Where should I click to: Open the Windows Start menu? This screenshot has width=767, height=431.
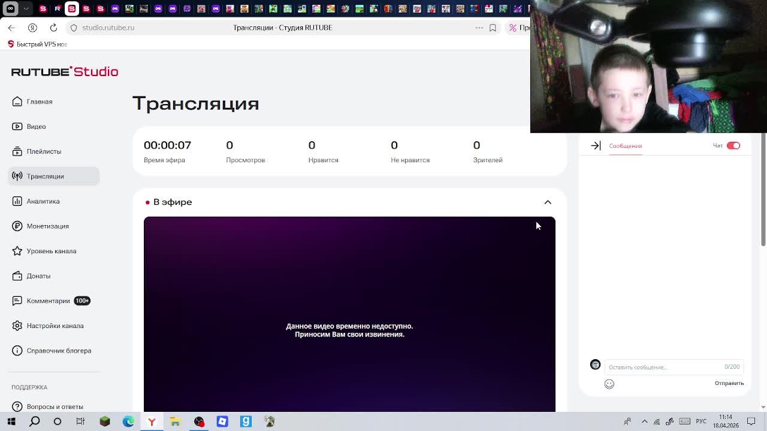tap(11, 421)
